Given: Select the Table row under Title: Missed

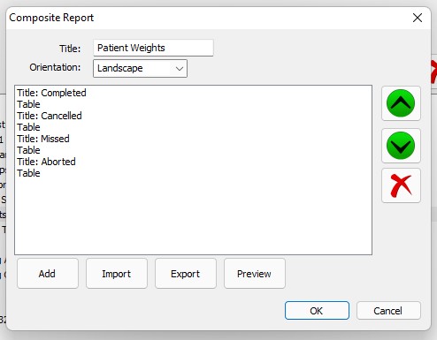Looking at the screenshot, I should pos(193,150).
